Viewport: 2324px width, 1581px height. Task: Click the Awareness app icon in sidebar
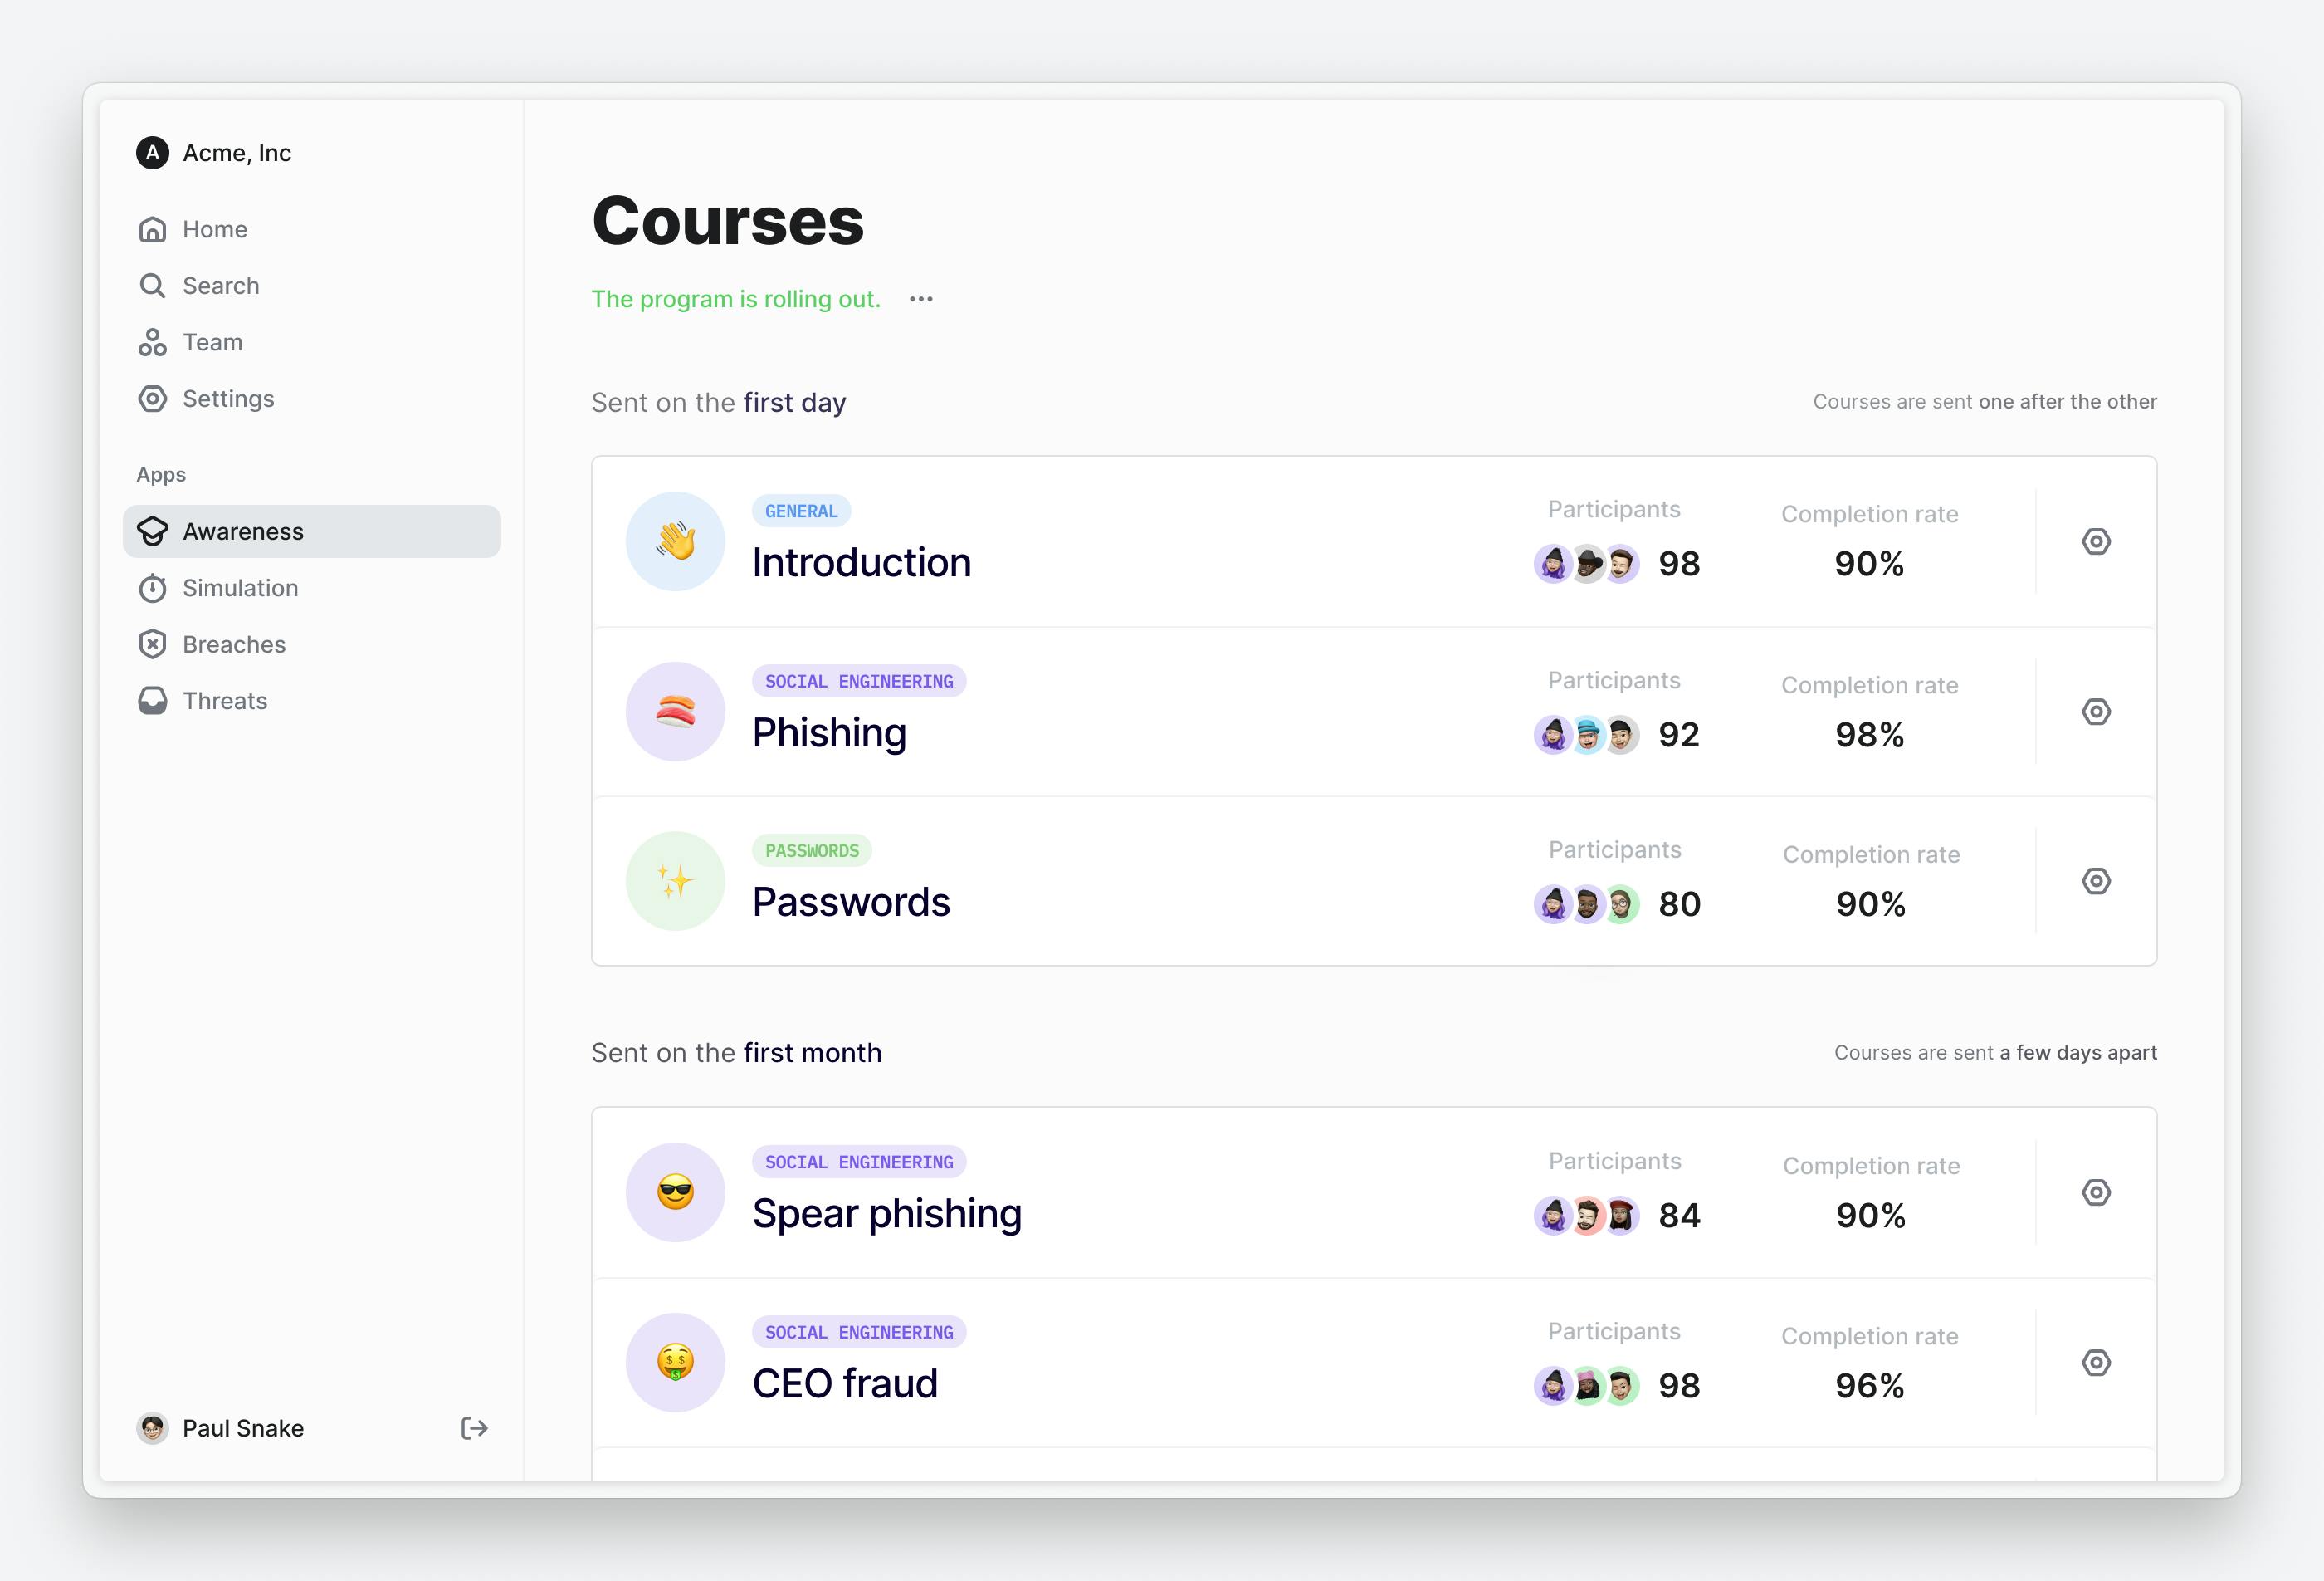(x=154, y=530)
